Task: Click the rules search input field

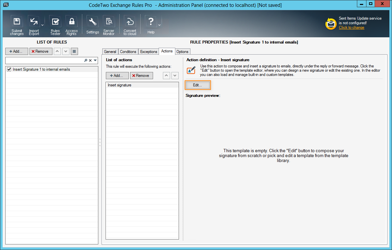Action: [45, 61]
